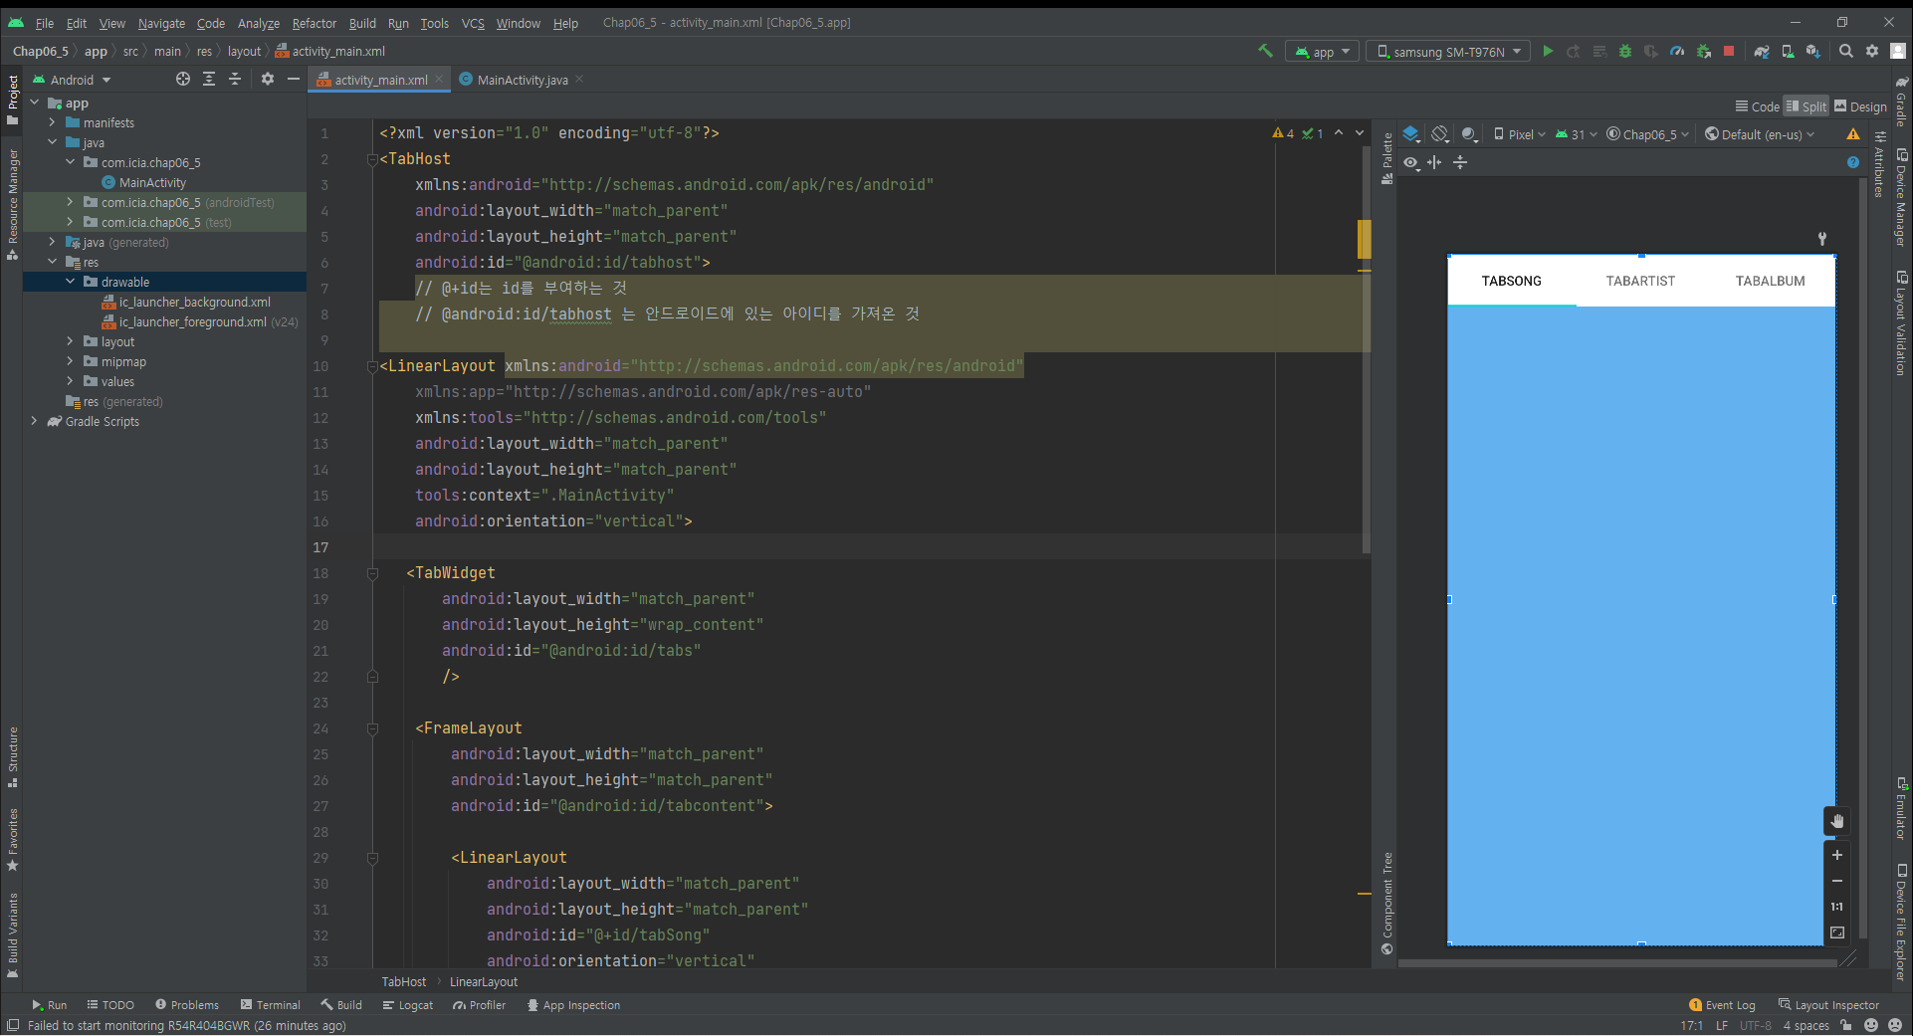Image resolution: width=1913 pixels, height=1036 pixels.
Task: Zoom in on the layout preview
Action: point(1837,855)
